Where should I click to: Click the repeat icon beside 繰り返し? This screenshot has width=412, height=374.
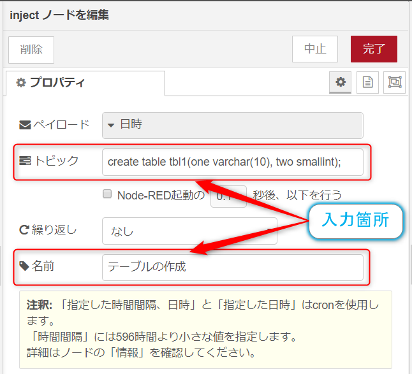point(24,229)
